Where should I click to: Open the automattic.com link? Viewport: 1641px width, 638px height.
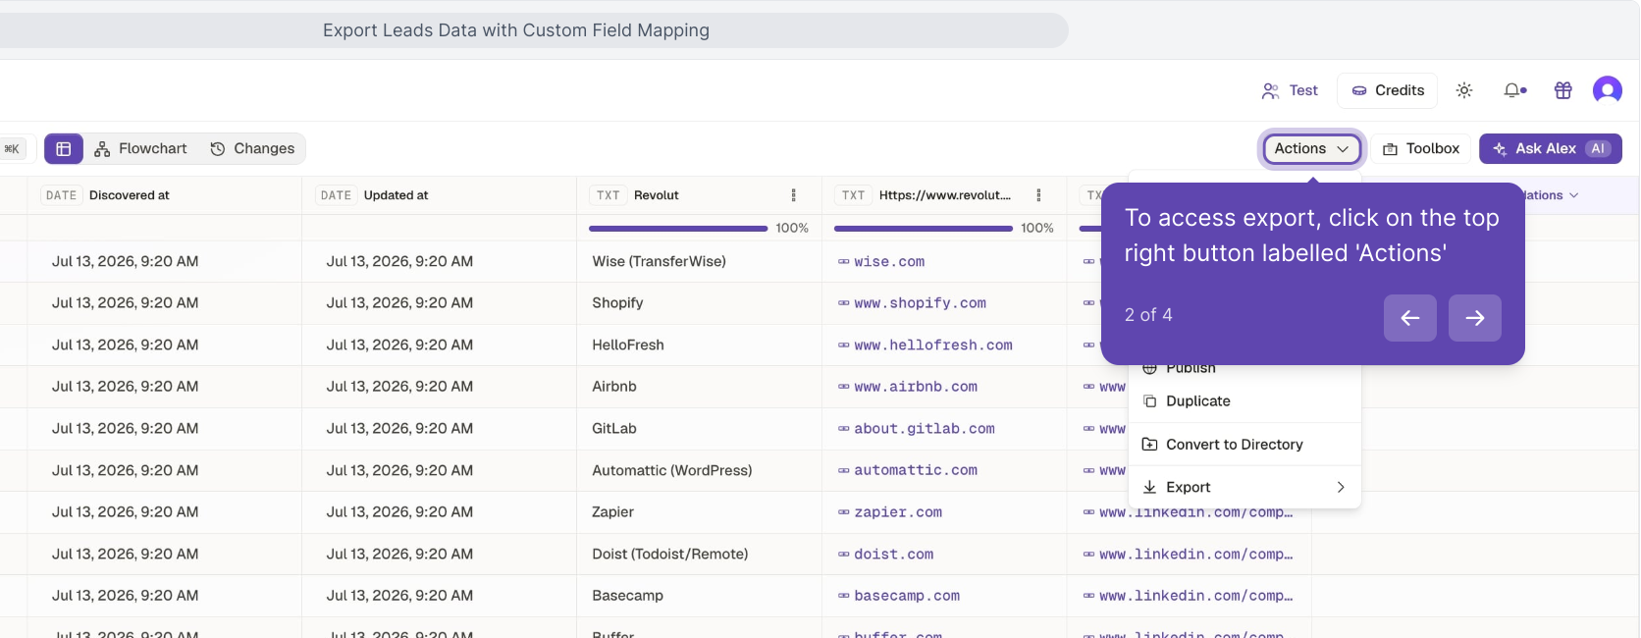click(x=916, y=470)
